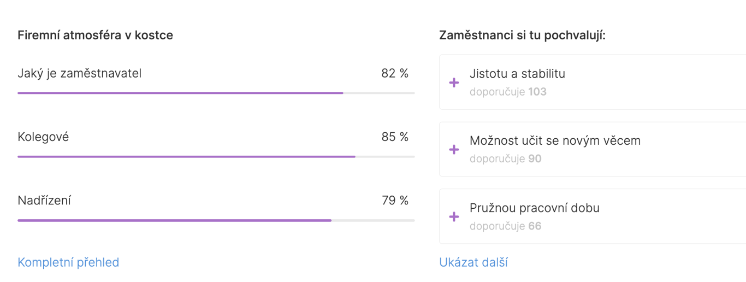This screenshot has width=746, height=282.
Task: Click the 82 % employer score
Action: (x=395, y=73)
